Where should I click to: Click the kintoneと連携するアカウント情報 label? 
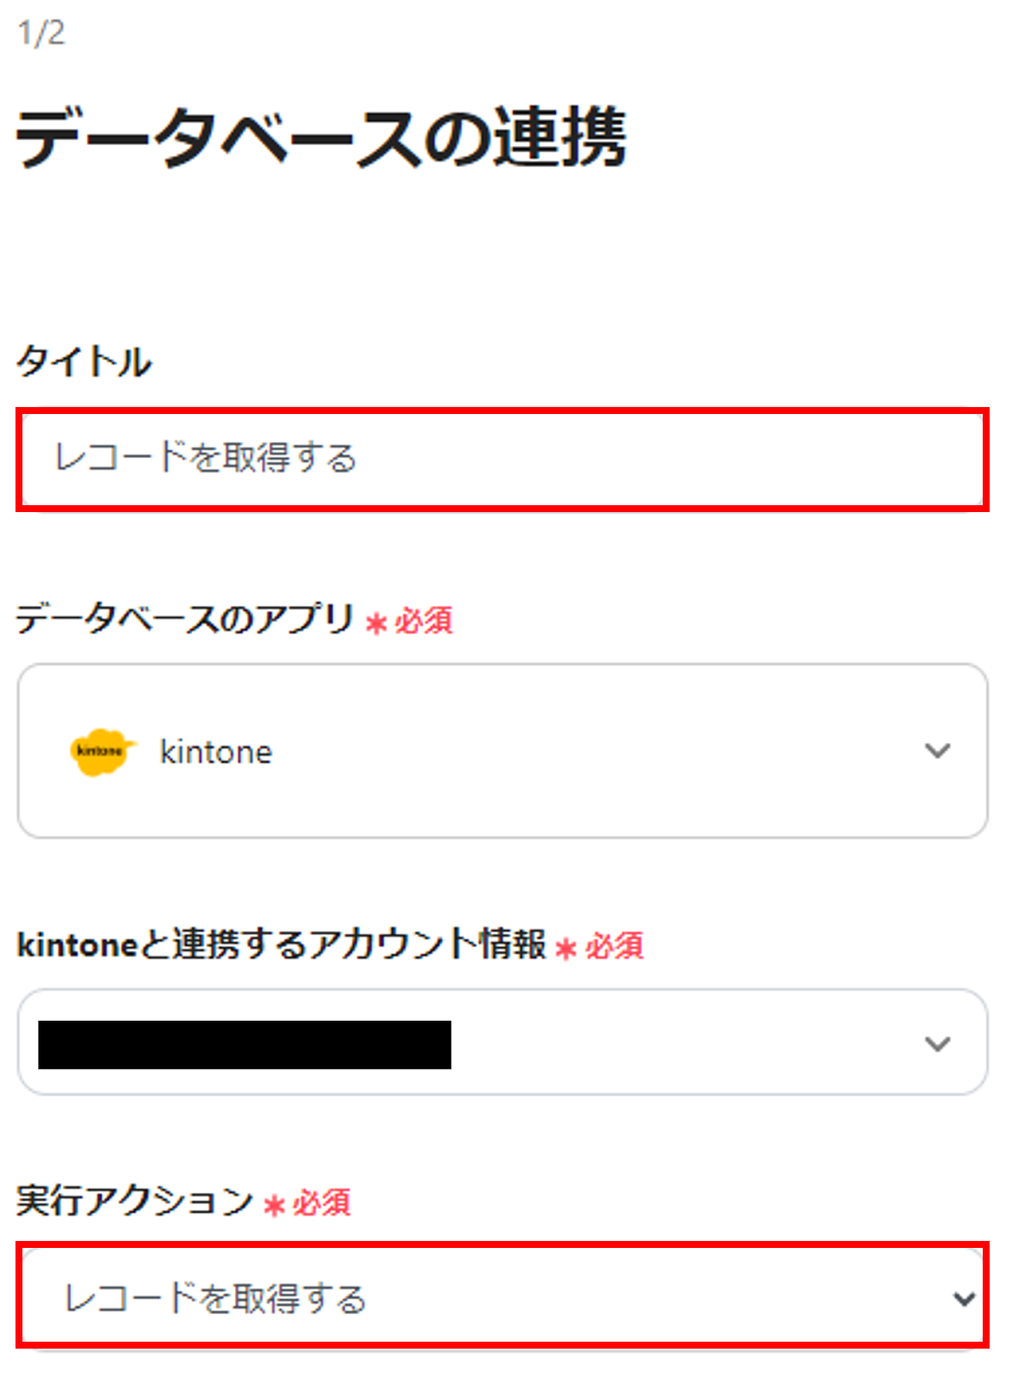[281, 944]
